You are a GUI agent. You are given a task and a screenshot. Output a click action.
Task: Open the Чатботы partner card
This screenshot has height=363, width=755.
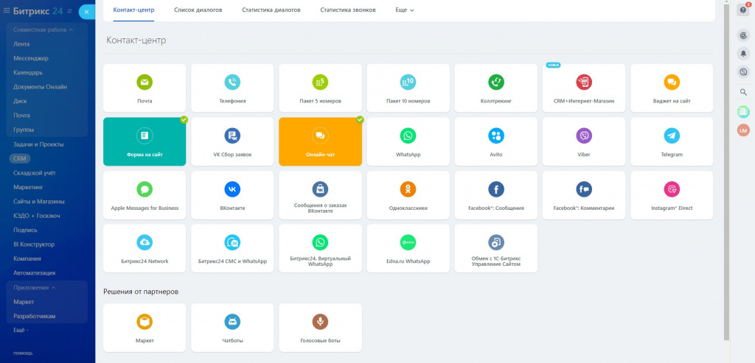click(x=232, y=328)
